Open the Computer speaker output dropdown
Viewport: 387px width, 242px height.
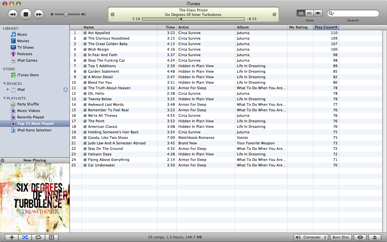click(311, 237)
